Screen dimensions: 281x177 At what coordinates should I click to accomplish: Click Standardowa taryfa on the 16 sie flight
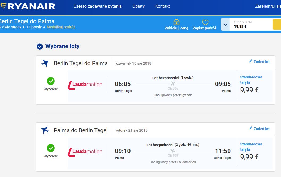pos(251,80)
